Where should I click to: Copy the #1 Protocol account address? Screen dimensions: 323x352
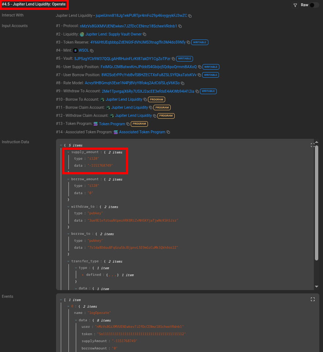coord(180,26)
